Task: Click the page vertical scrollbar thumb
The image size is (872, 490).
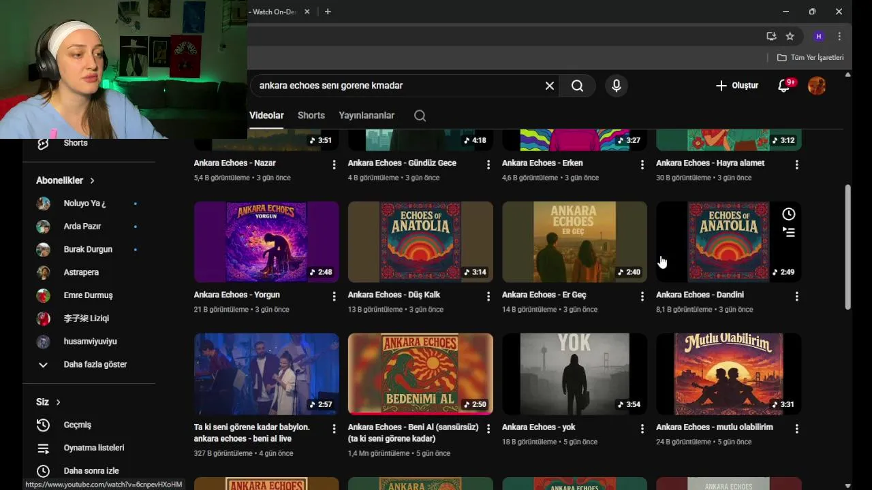Action: 848,247
